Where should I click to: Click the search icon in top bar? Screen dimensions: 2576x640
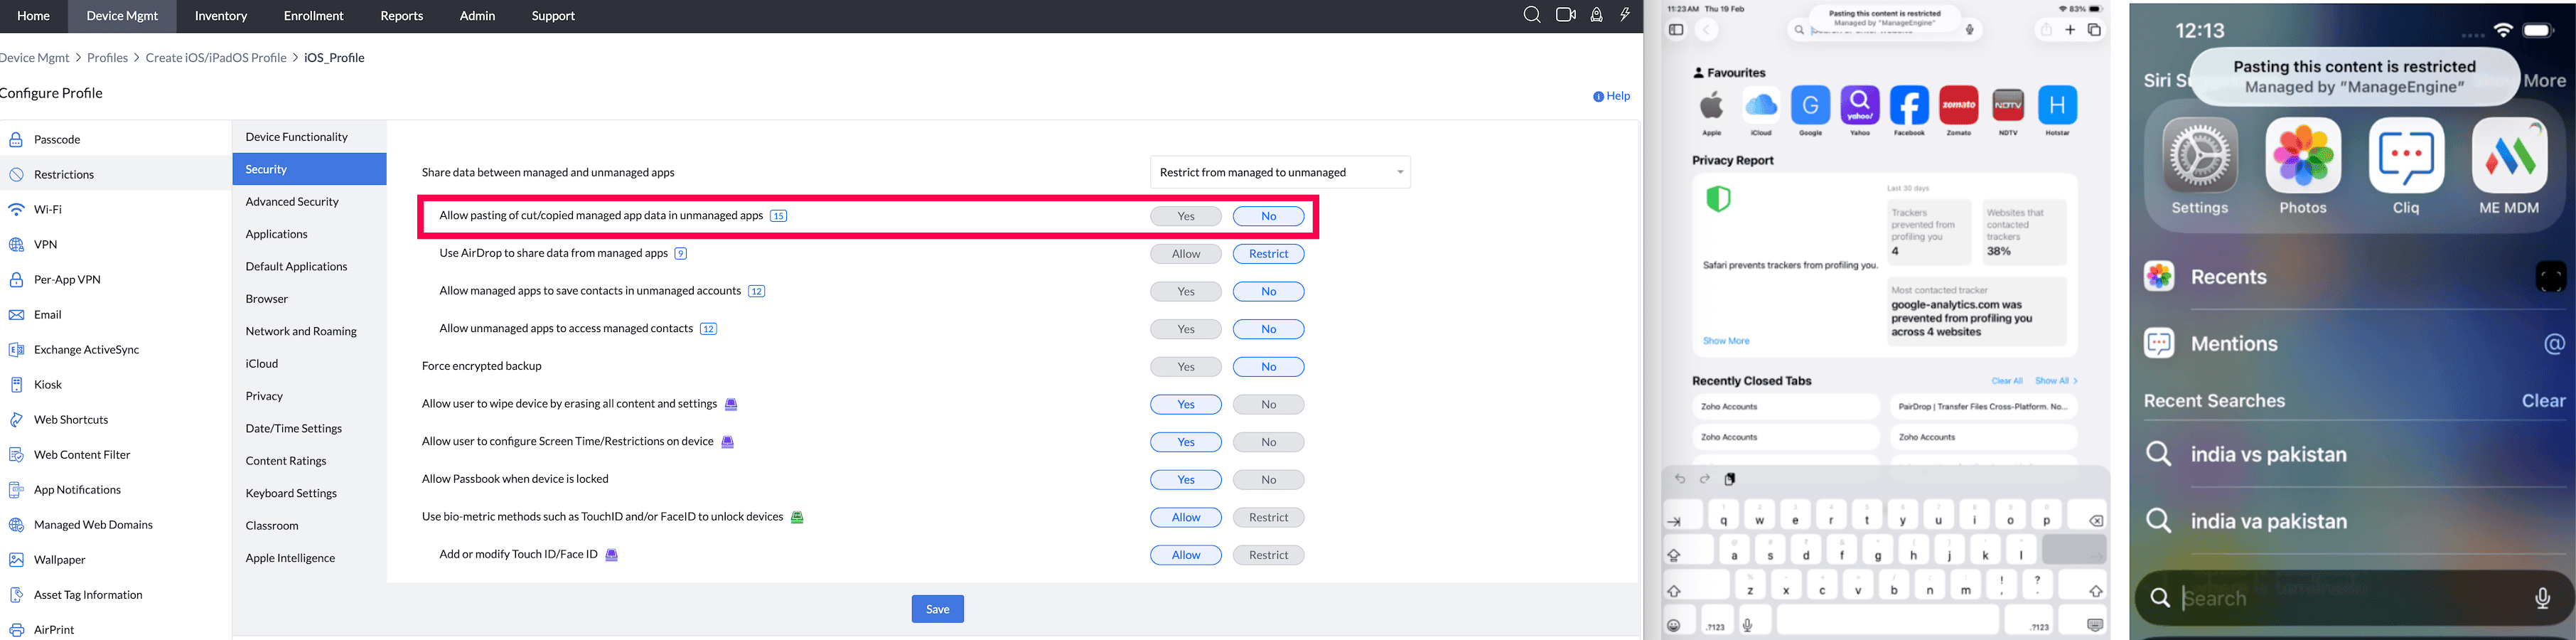point(1531,15)
